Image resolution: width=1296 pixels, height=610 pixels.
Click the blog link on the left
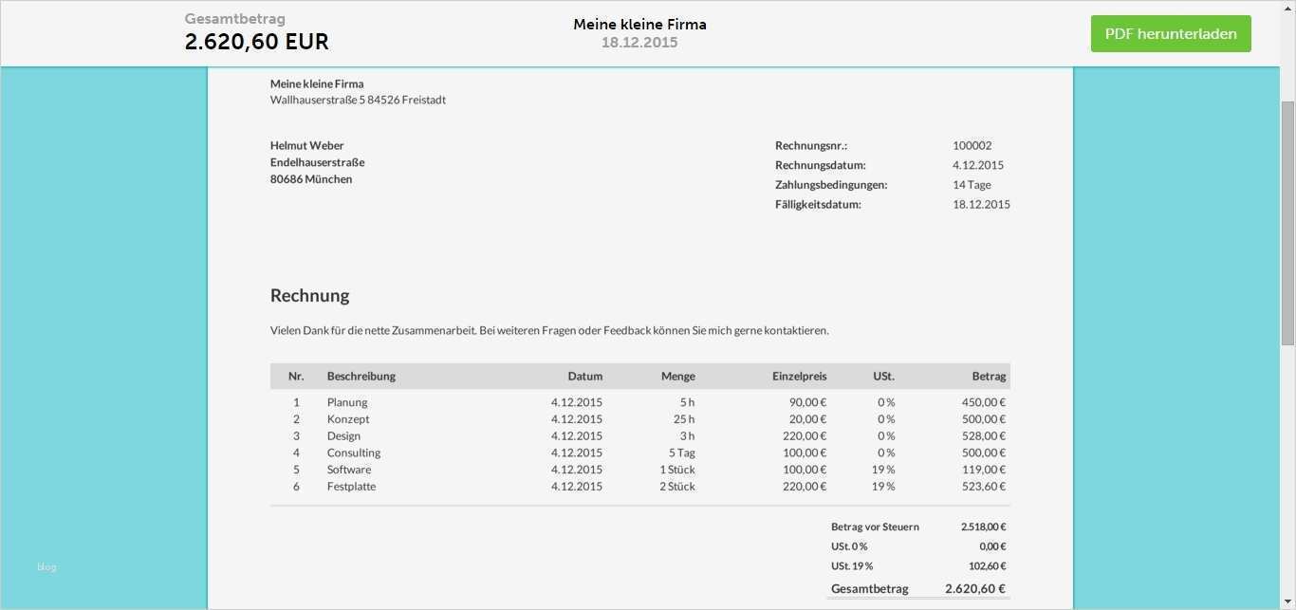[46, 567]
